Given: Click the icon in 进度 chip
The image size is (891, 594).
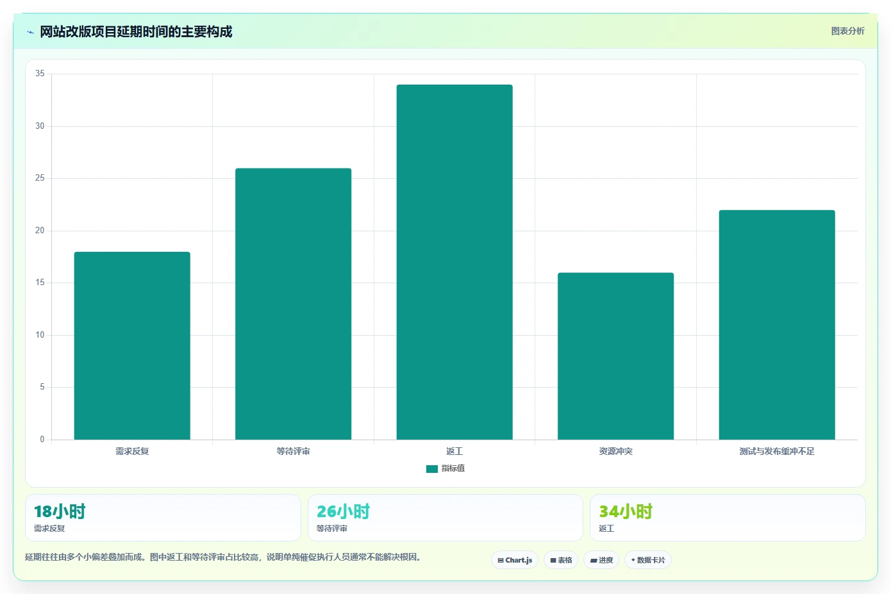Looking at the screenshot, I should [594, 560].
